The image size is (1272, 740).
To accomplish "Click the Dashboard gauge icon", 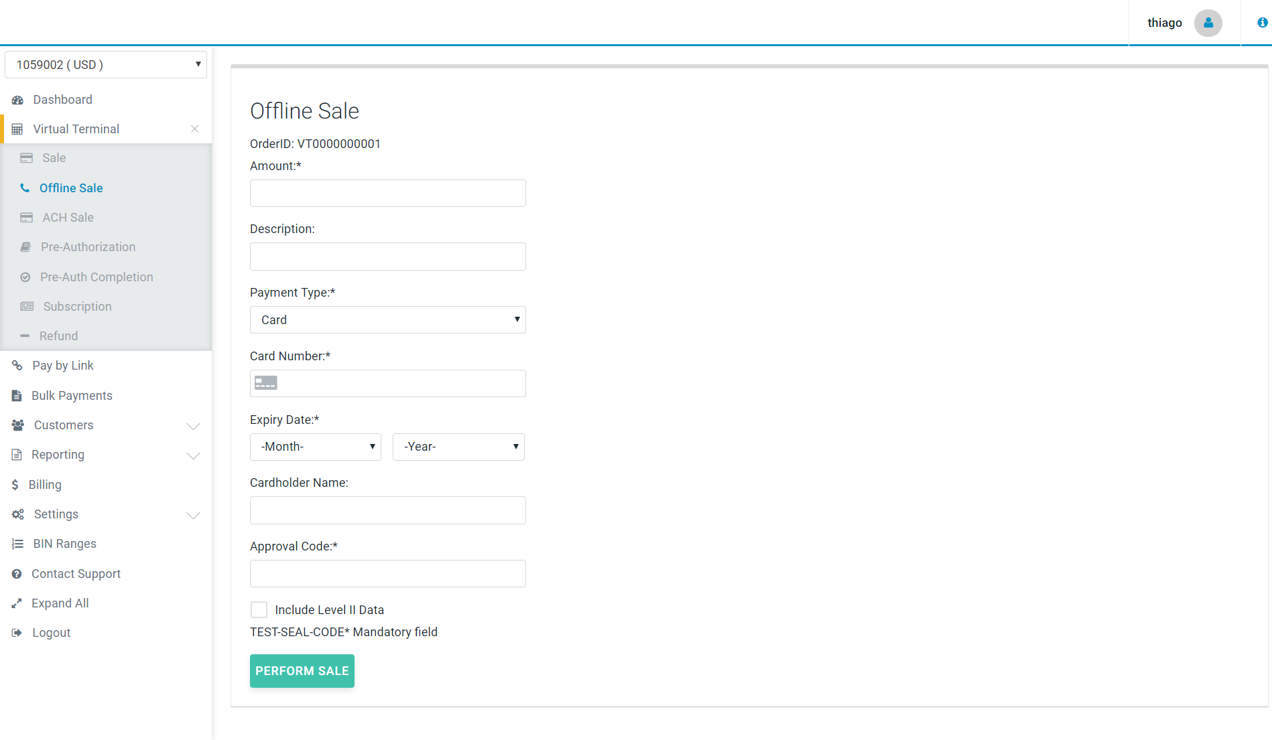I will pyautogui.click(x=17, y=100).
